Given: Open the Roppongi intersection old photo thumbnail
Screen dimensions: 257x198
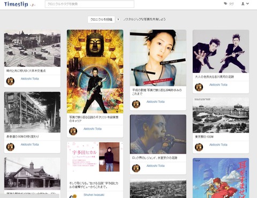Looking at the screenshot, I should 32,48.
